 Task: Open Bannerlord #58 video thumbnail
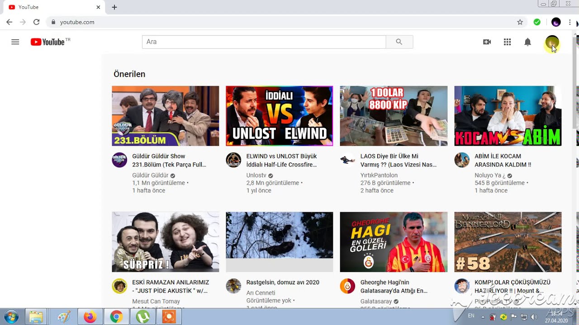[508, 242]
